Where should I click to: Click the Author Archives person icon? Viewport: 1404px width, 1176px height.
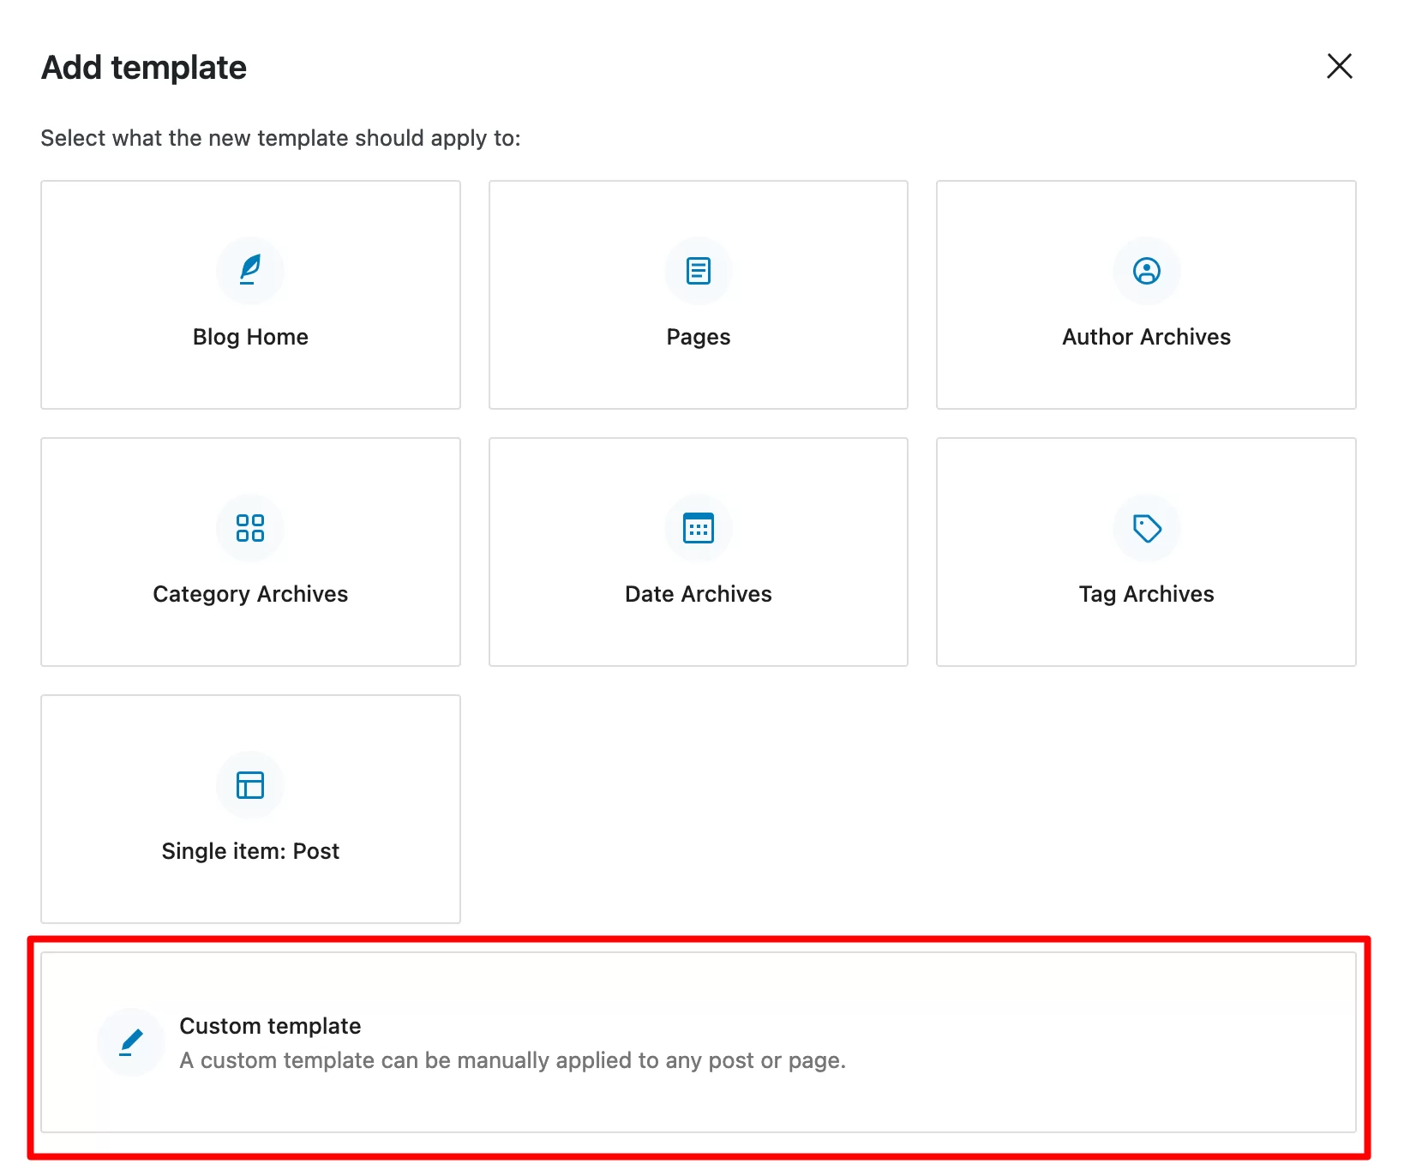point(1147,271)
